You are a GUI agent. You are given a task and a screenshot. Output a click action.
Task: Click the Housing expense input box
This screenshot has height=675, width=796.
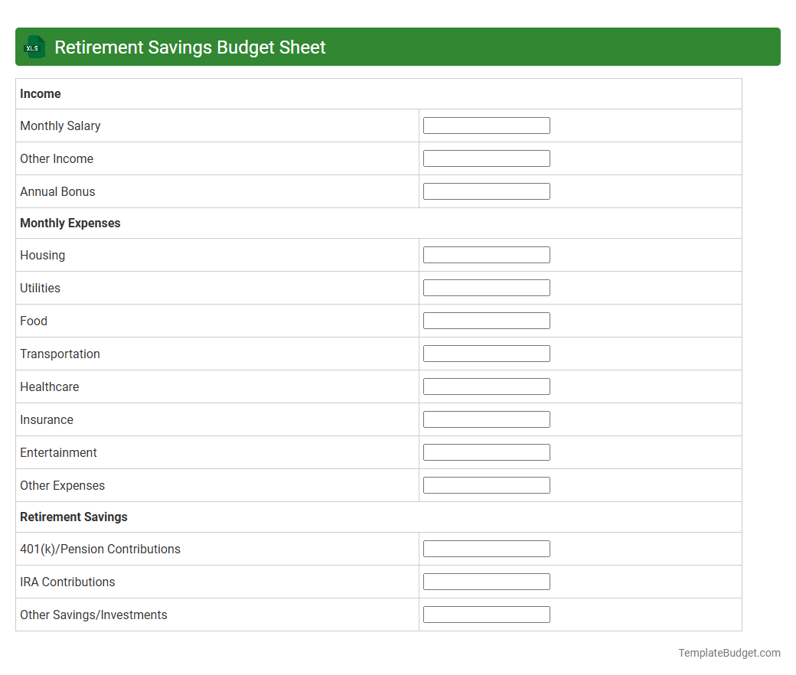486,254
